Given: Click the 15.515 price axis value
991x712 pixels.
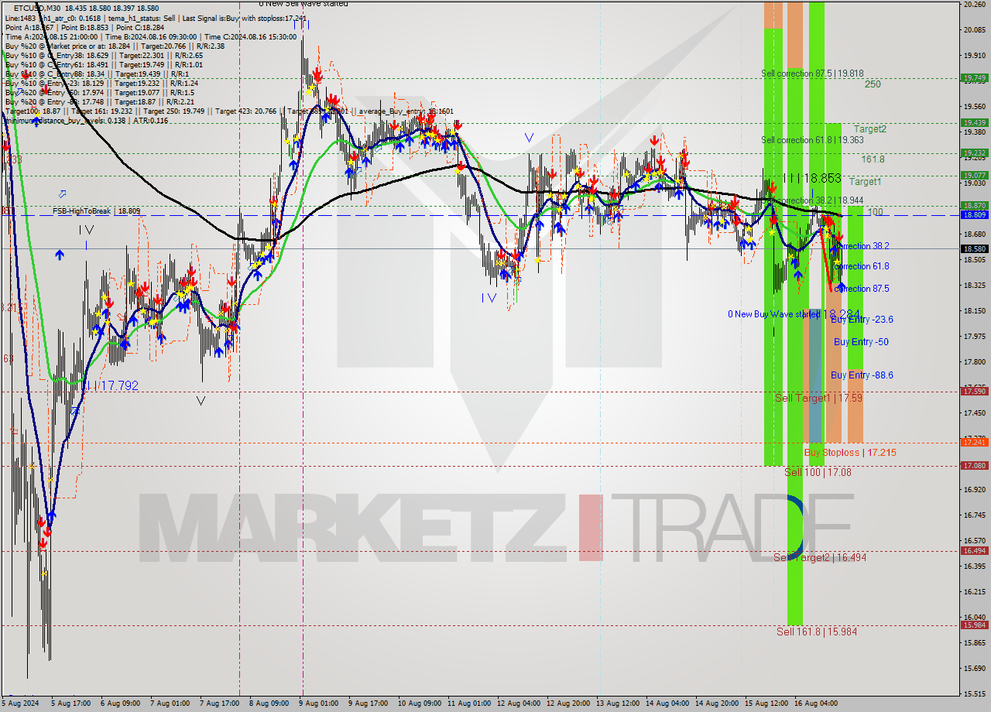Looking at the screenshot, I should pyautogui.click(x=974, y=693).
